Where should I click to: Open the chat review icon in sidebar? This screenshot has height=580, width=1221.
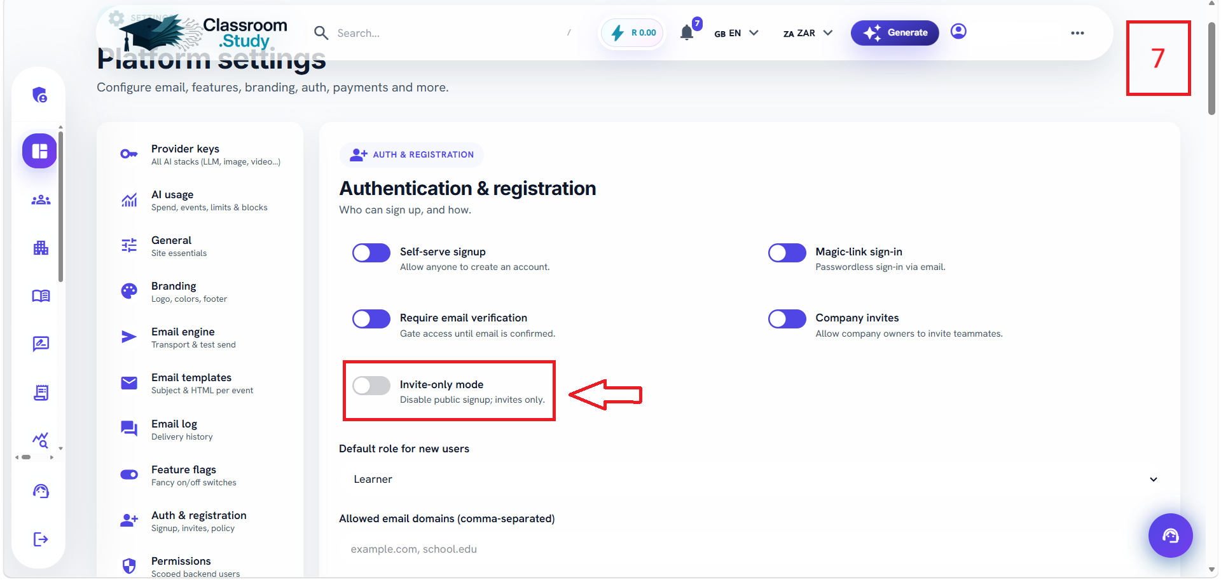41,344
